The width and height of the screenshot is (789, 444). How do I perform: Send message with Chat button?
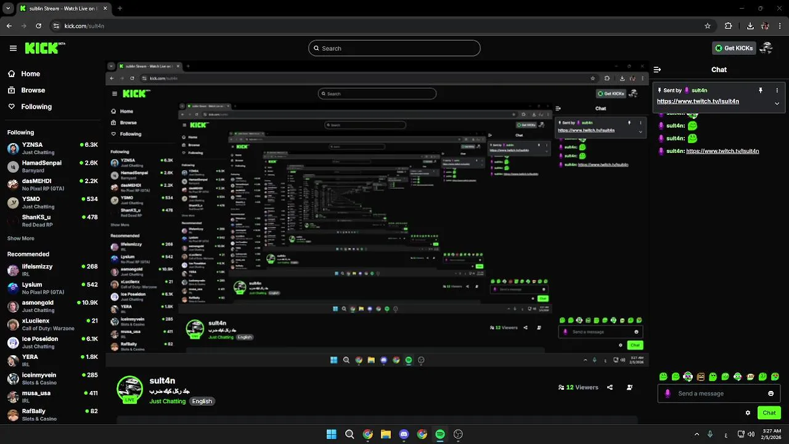[769, 413]
